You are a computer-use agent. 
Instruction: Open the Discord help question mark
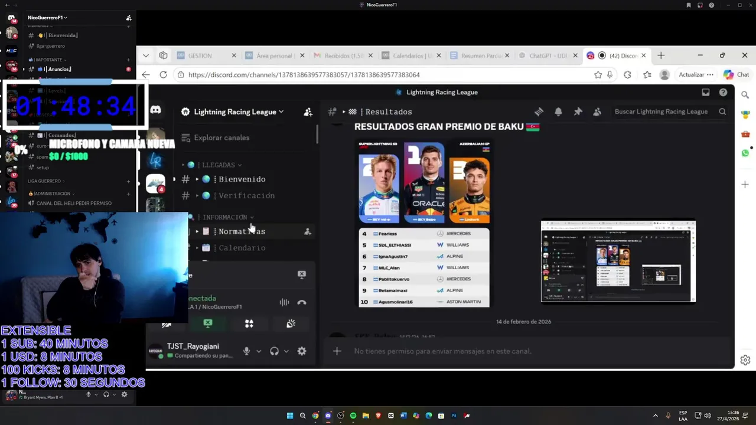tap(723, 92)
